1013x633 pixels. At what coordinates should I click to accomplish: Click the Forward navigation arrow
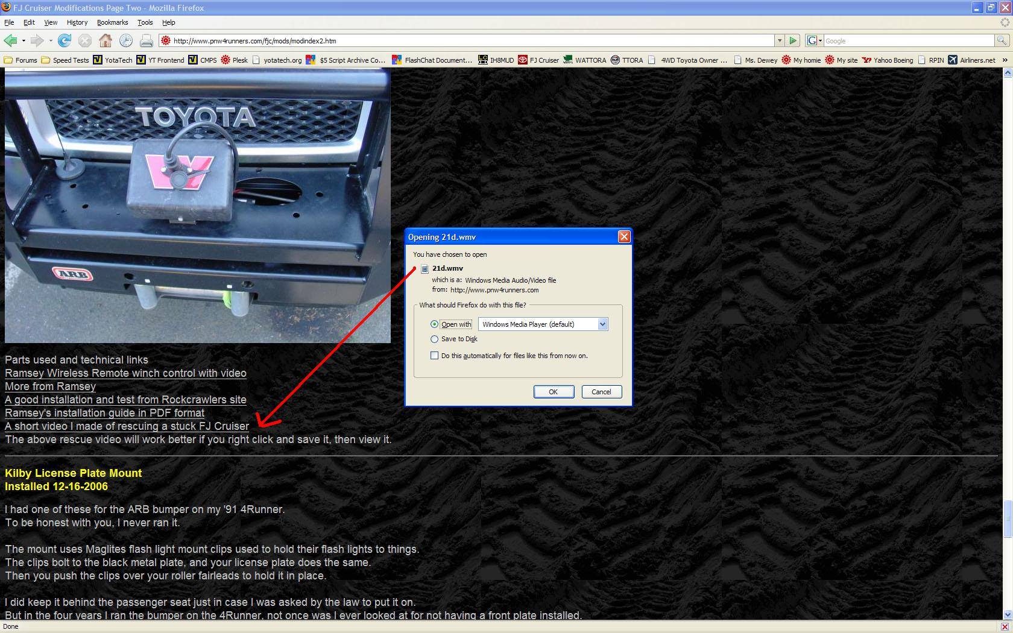point(37,40)
